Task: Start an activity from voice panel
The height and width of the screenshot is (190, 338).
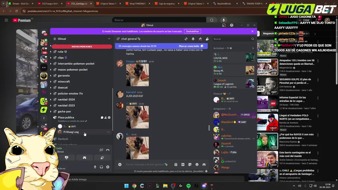Action: (x=84, y=158)
